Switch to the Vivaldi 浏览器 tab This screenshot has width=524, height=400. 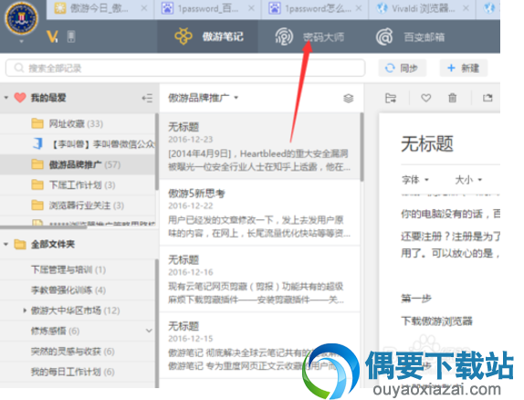point(423,8)
